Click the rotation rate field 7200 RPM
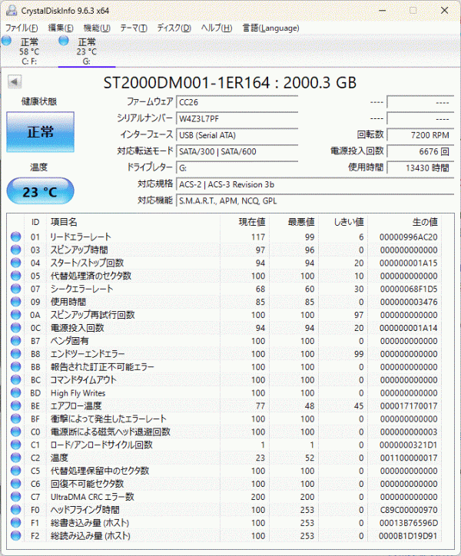Screen dimensions: 461x556 pos(420,135)
